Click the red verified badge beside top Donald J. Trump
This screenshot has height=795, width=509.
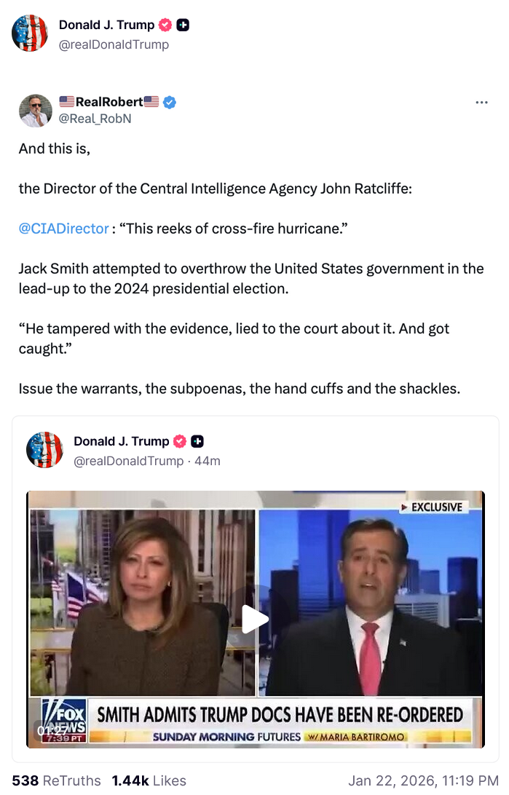(x=165, y=25)
